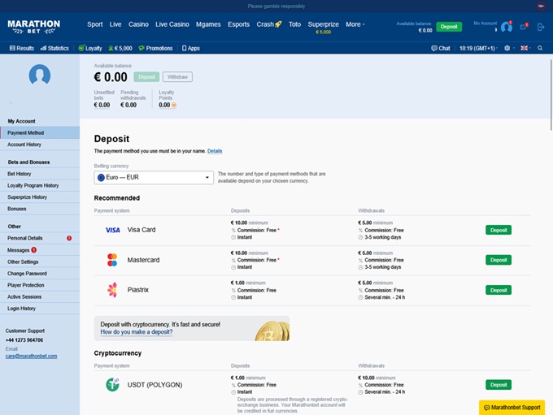This screenshot has height=415, width=553.
Task: Open Account History in sidebar
Action: 24,145
